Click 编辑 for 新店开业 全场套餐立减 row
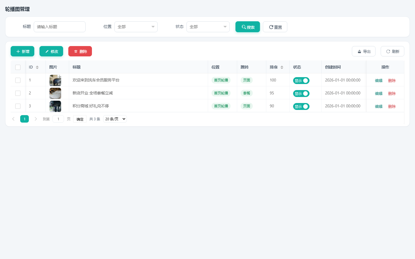This screenshot has width=415, height=259. pyautogui.click(x=379, y=94)
